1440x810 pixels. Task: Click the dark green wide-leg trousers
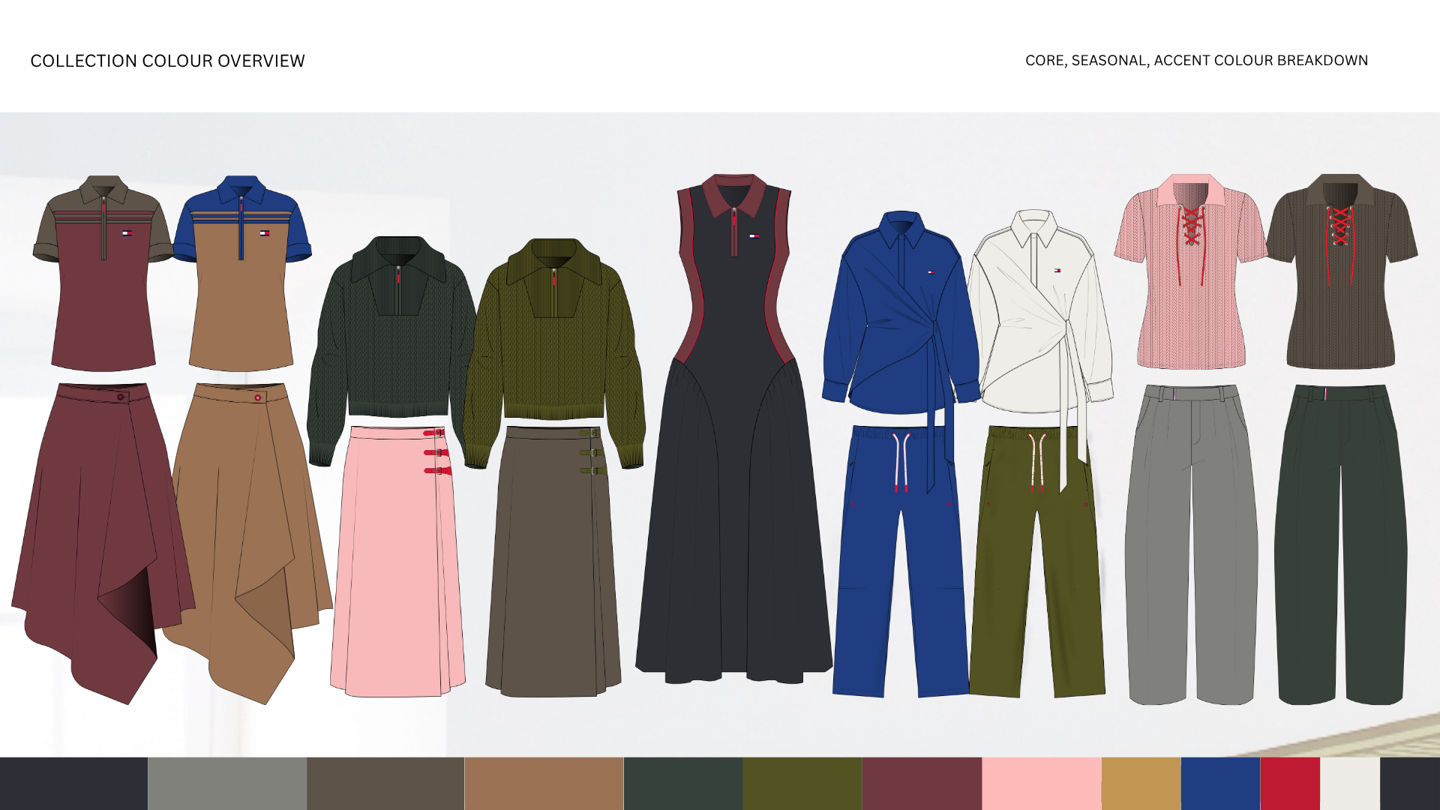(1341, 544)
